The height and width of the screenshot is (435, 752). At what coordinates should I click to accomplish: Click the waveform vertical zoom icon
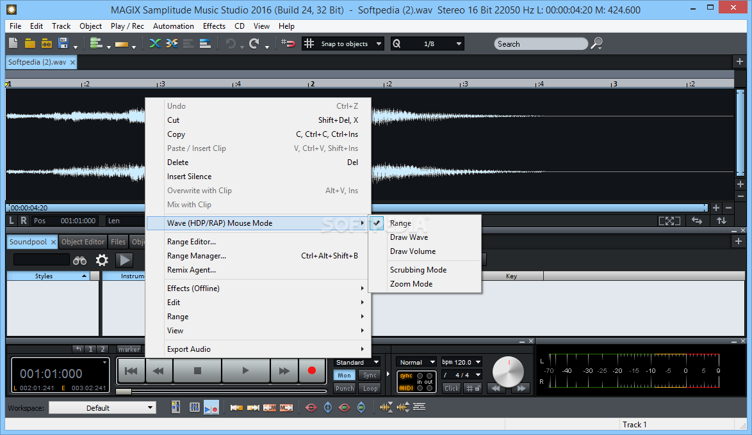[403, 407]
